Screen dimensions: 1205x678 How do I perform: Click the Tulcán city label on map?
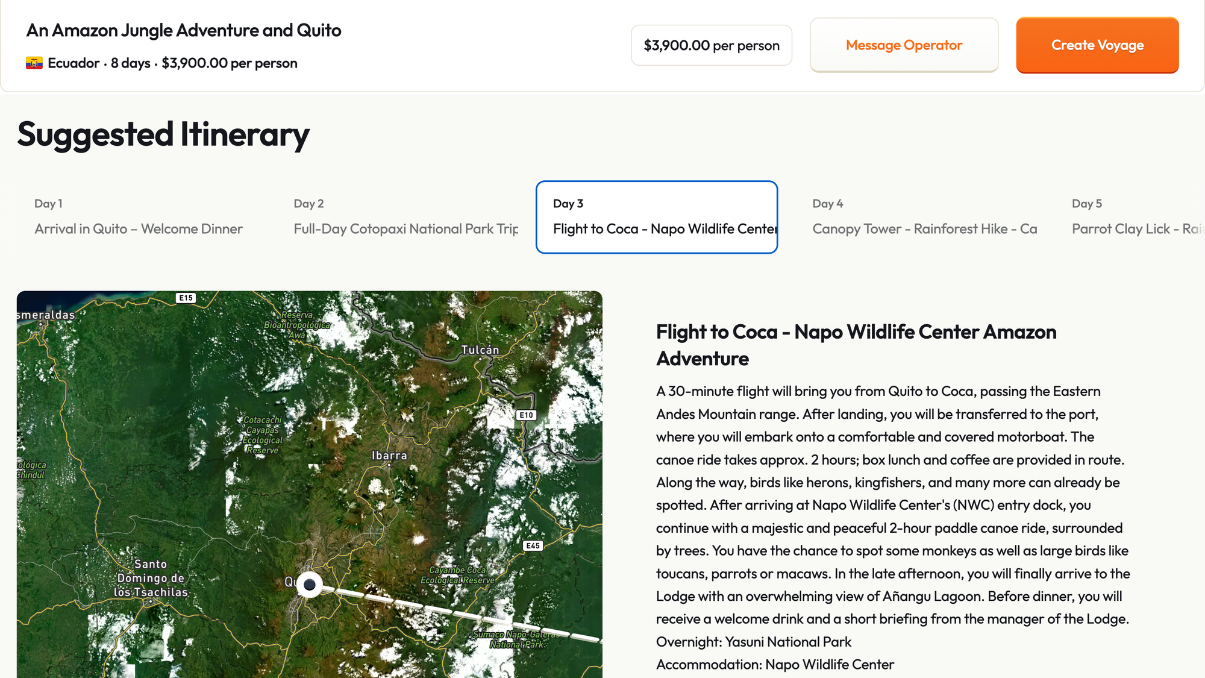coord(480,350)
